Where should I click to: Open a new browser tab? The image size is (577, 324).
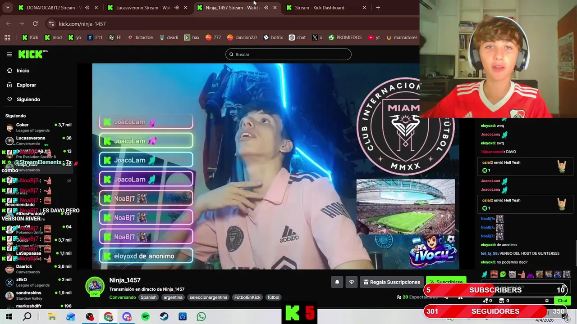[x=378, y=8]
